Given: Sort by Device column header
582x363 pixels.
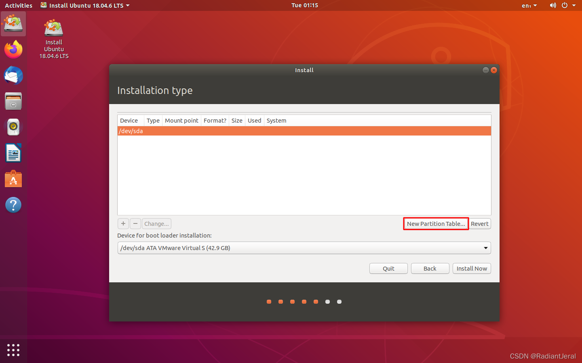Looking at the screenshot, I should [x=131, y=121].
